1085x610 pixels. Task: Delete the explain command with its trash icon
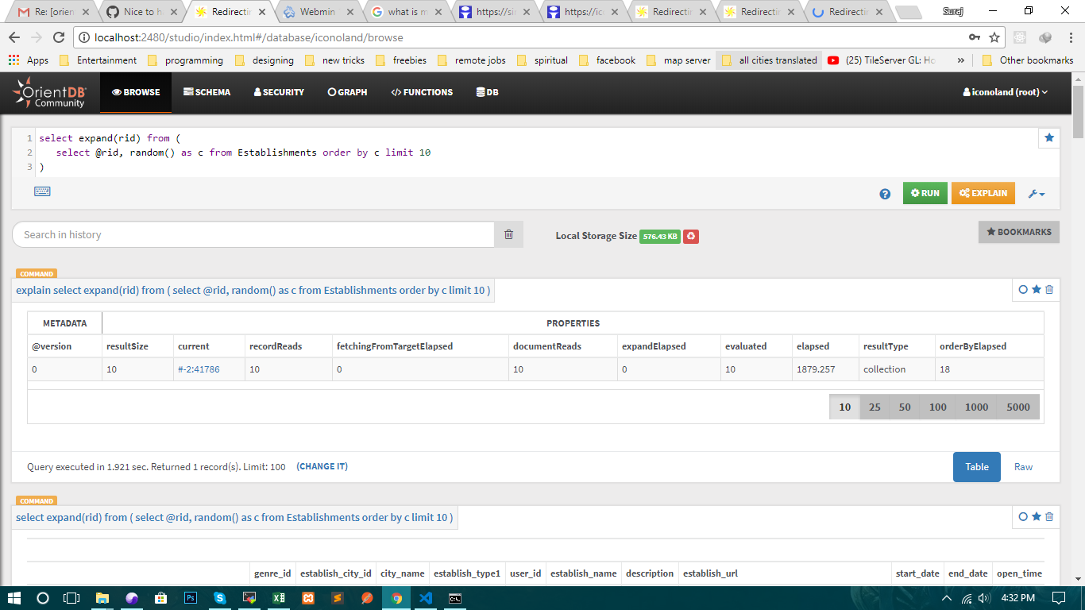[1049, 290]
